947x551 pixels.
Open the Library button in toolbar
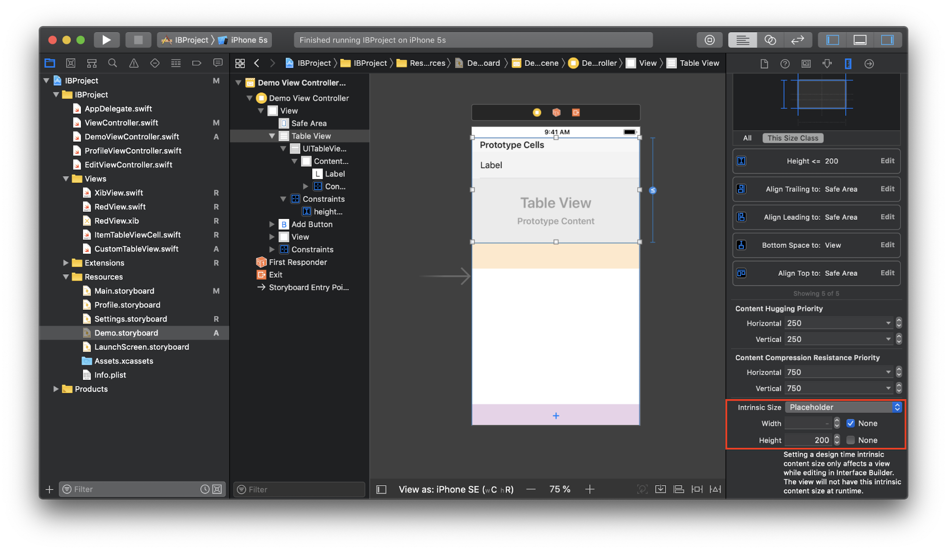point(710,40)
